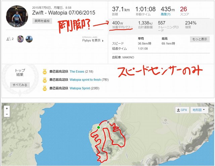The width and height of the screenshot is (215, 166).
Task: Click the athlete profile photo
Action: point(17,16)
